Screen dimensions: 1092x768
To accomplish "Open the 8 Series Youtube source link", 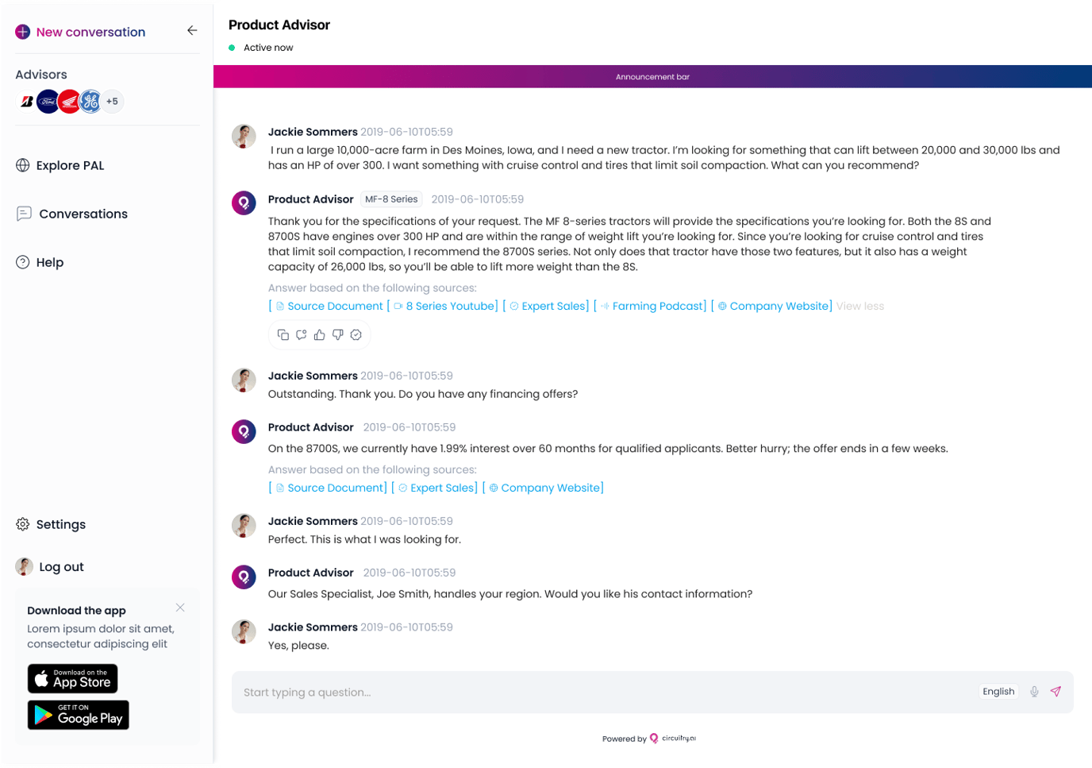I will tap(452, 307).
